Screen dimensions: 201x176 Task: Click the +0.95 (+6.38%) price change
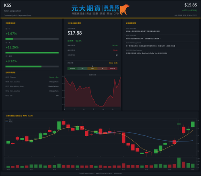tap(189, 10)
